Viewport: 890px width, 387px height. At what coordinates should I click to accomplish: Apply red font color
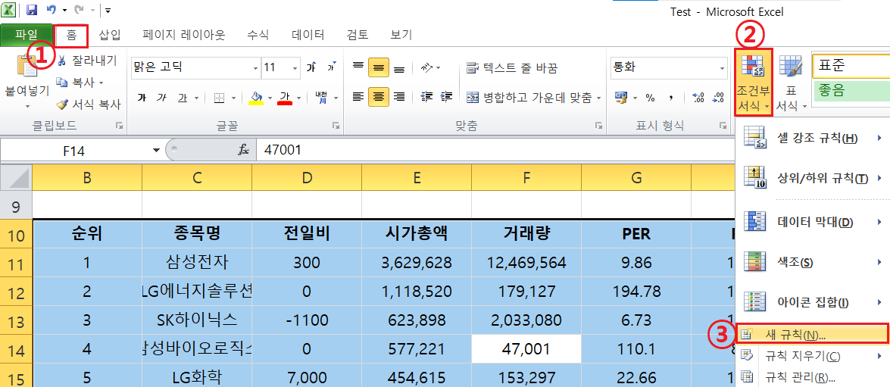286,98
